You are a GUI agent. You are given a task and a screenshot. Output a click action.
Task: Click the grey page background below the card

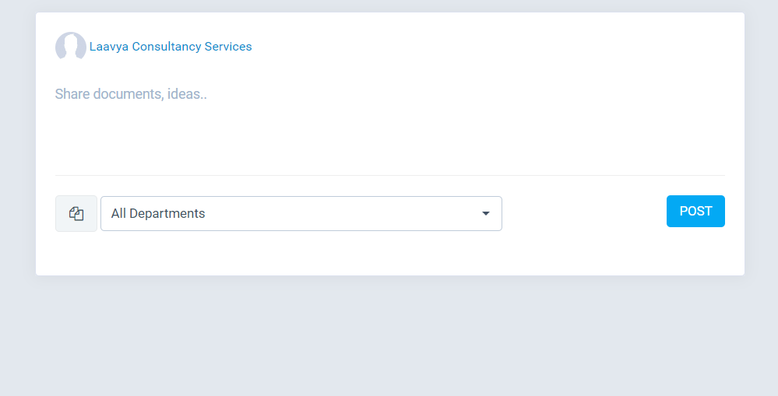point(389,337)
